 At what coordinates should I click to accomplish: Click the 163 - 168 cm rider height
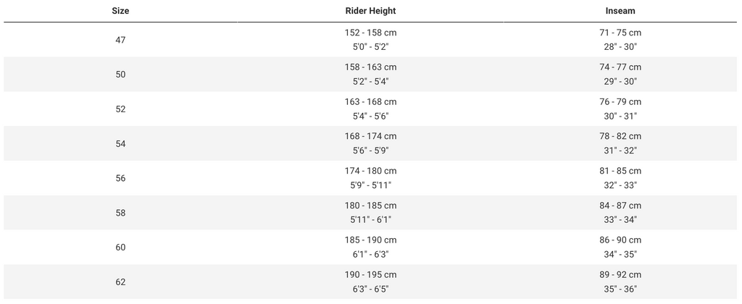(370, 102)
